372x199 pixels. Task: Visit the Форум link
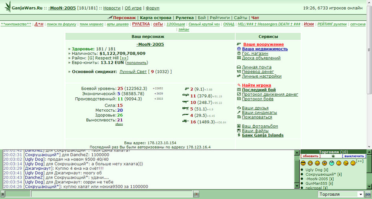152,8
